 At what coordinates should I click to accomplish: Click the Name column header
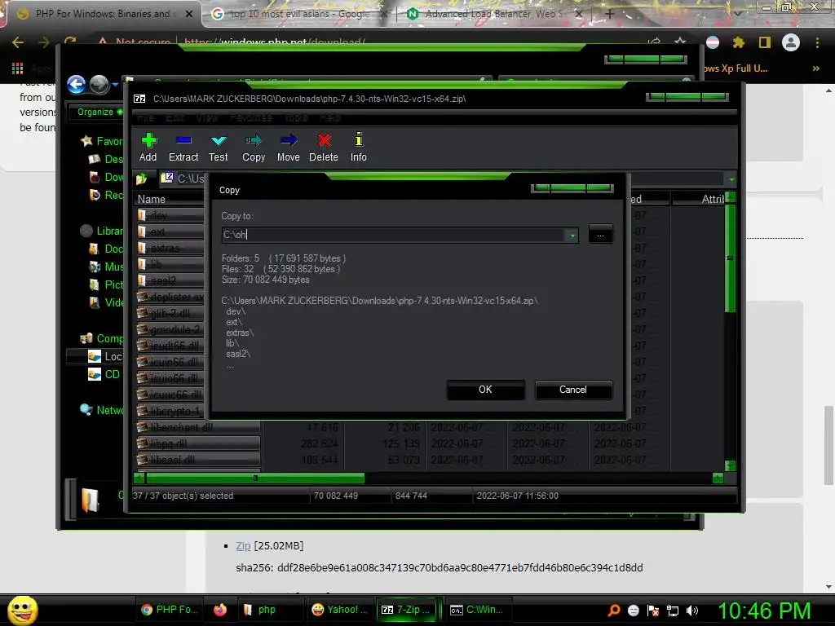pyautogui.click(x=168, y=199)
